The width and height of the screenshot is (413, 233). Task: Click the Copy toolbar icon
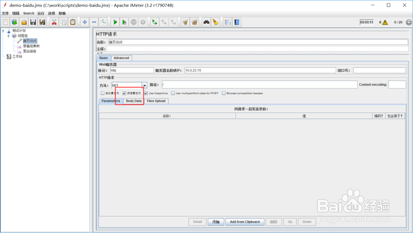click(64, 22)
